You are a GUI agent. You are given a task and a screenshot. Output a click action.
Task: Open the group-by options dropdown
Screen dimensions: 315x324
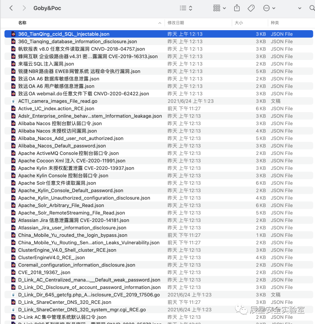219,8
